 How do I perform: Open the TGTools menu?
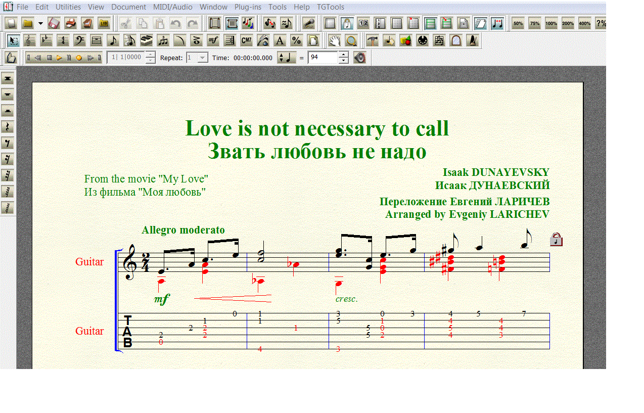point(331,7)
